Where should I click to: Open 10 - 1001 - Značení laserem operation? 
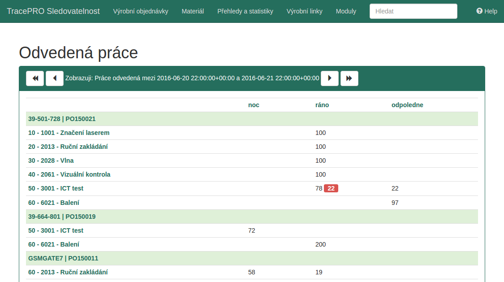coord(69,133)
